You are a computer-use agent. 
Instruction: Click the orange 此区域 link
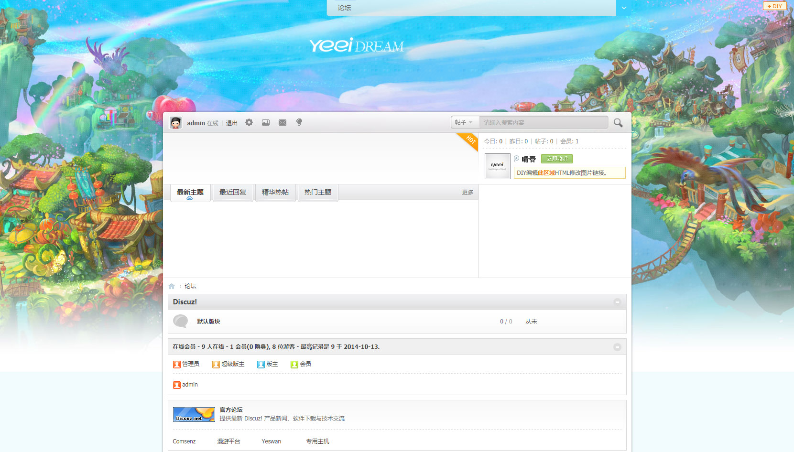click(x=546, y=173)
